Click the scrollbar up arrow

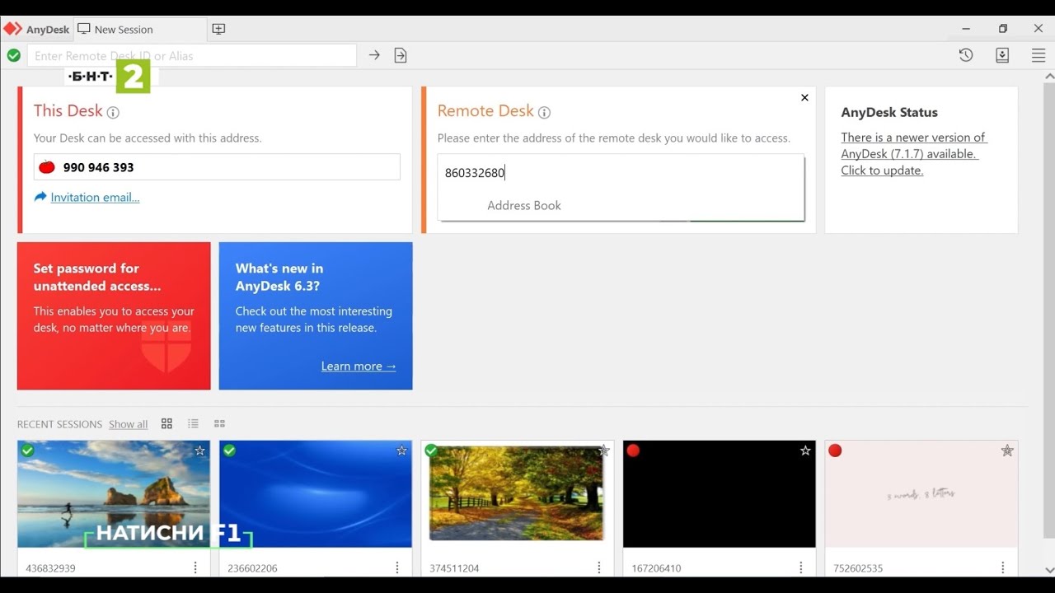(x=1049, y=77)
